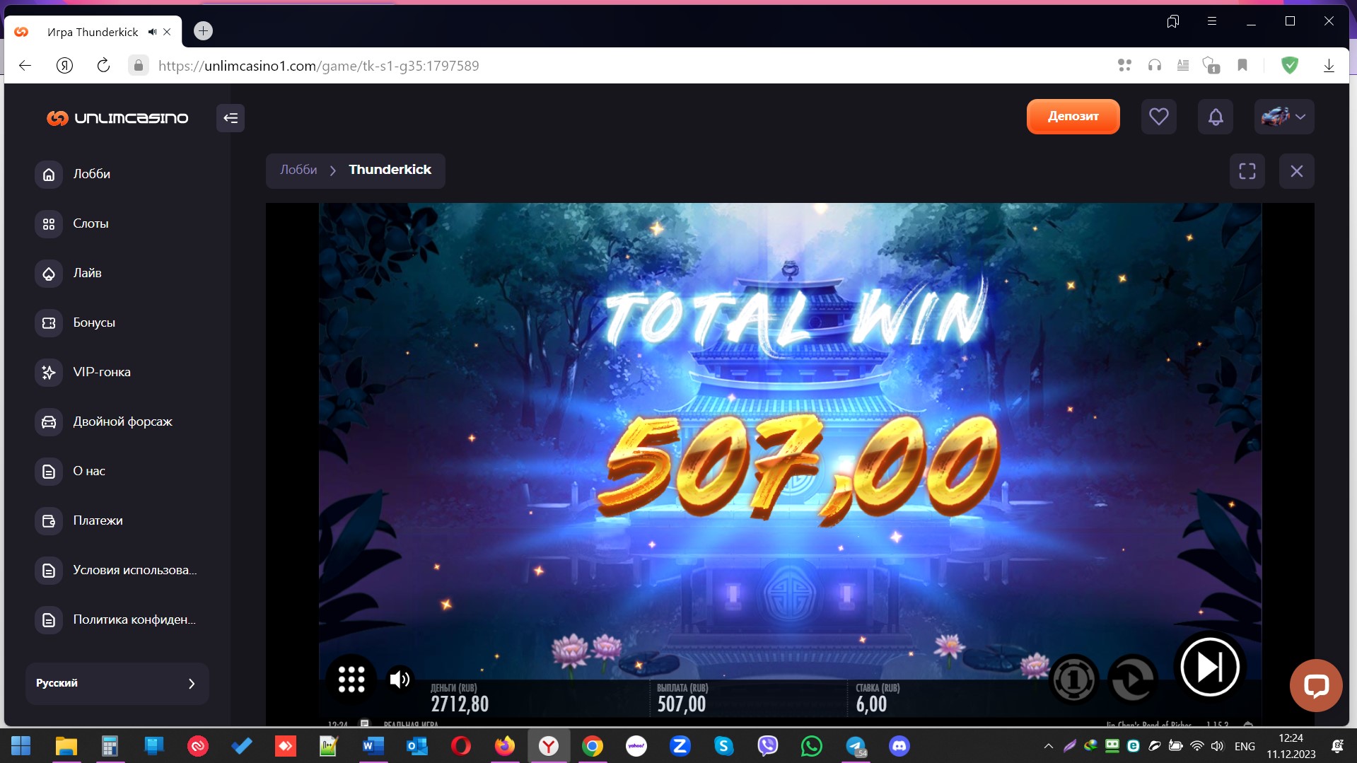Close the Игра Thunderkick tab

[167, 32]
